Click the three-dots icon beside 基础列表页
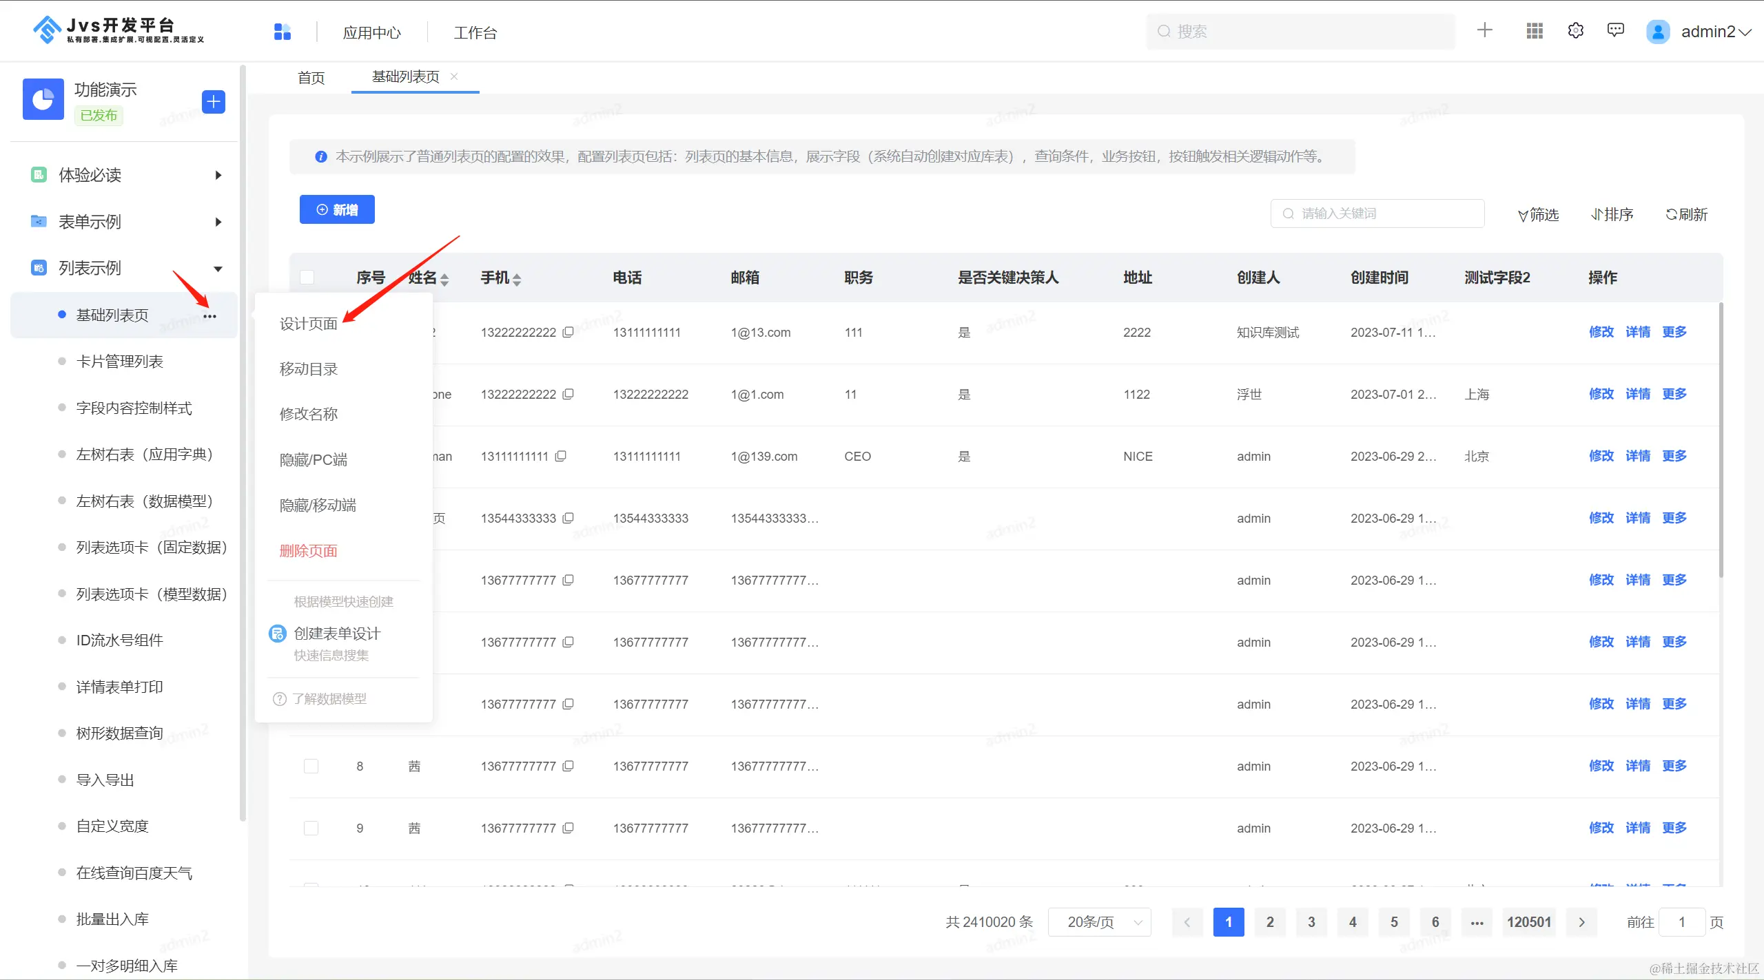 coord(210,316)
